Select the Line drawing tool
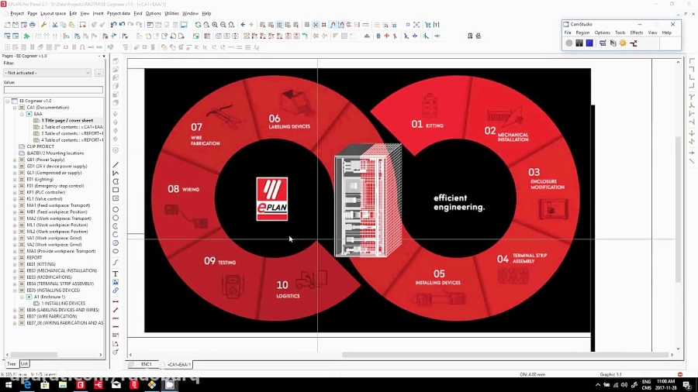This screenshot has height=392, width=698. point(116,165)
